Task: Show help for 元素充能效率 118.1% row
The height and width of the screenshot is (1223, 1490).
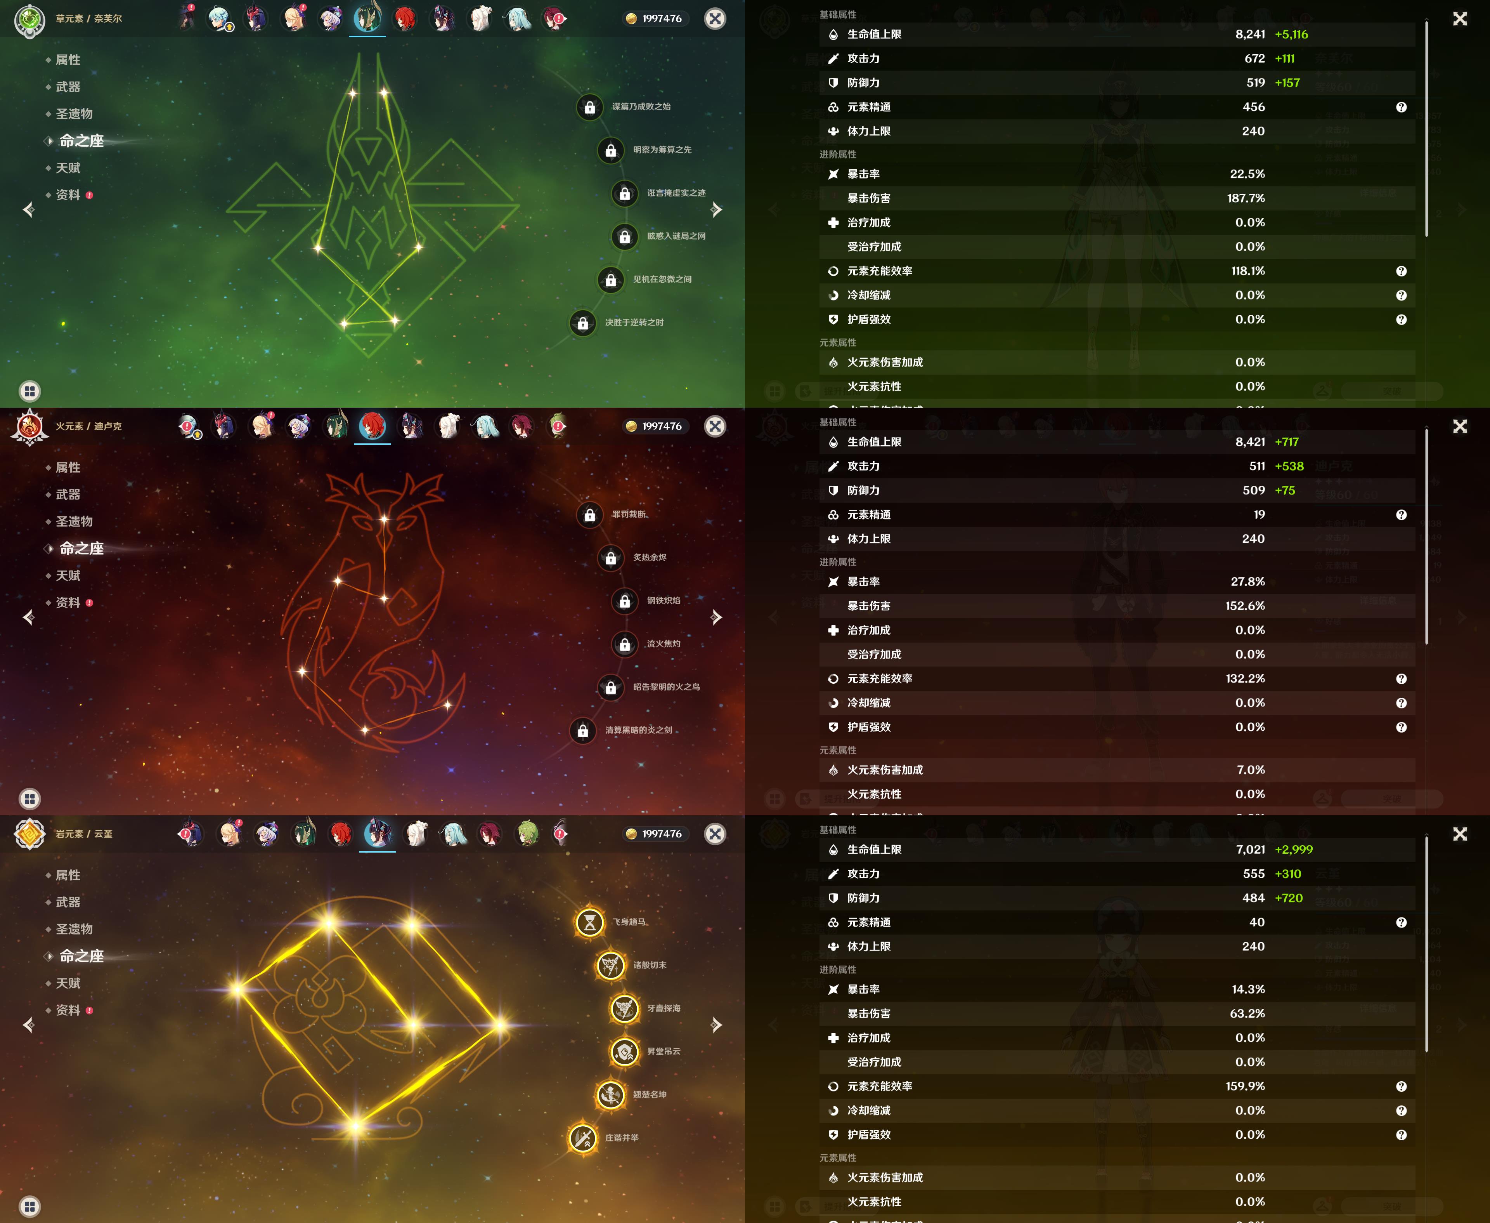Action: [1401, 271]
